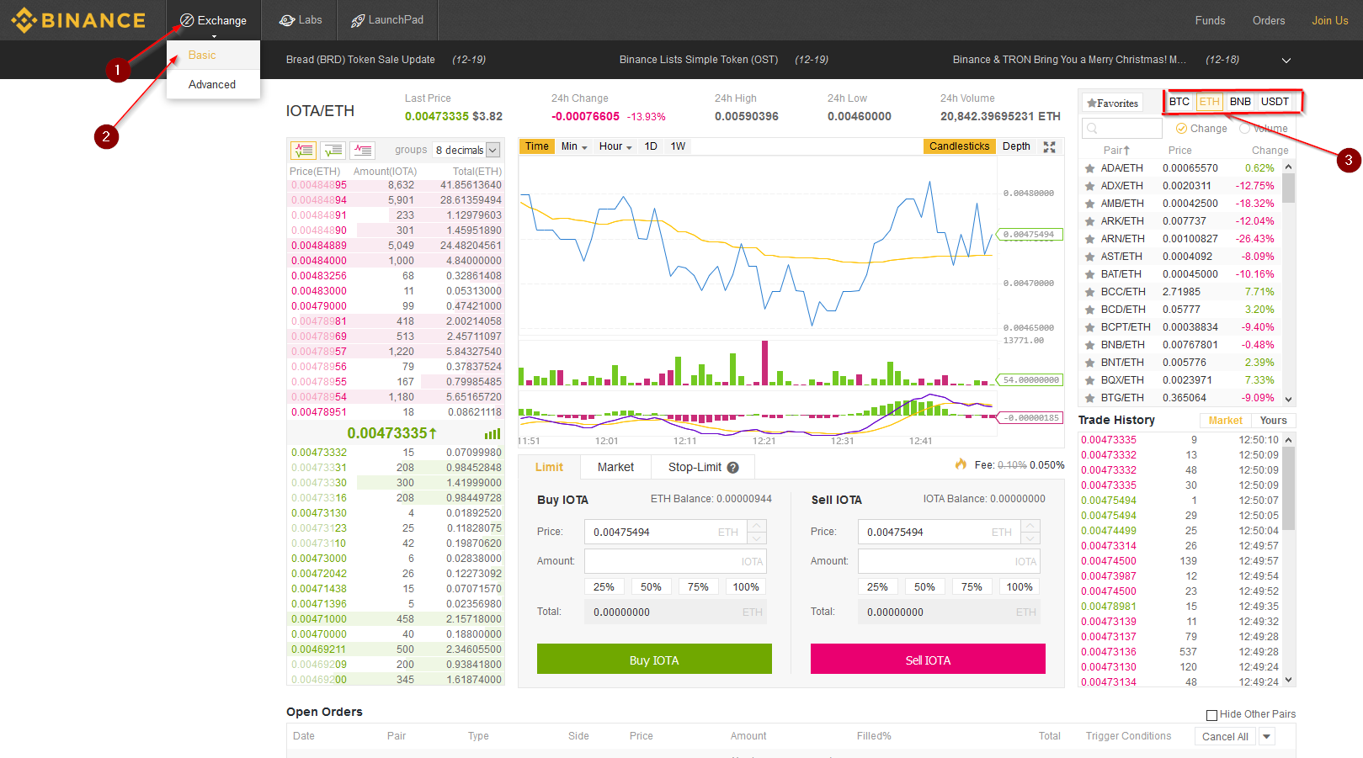Click the Sell IOTA Price input field
The image size is (1363, 758).
(940, 532)
